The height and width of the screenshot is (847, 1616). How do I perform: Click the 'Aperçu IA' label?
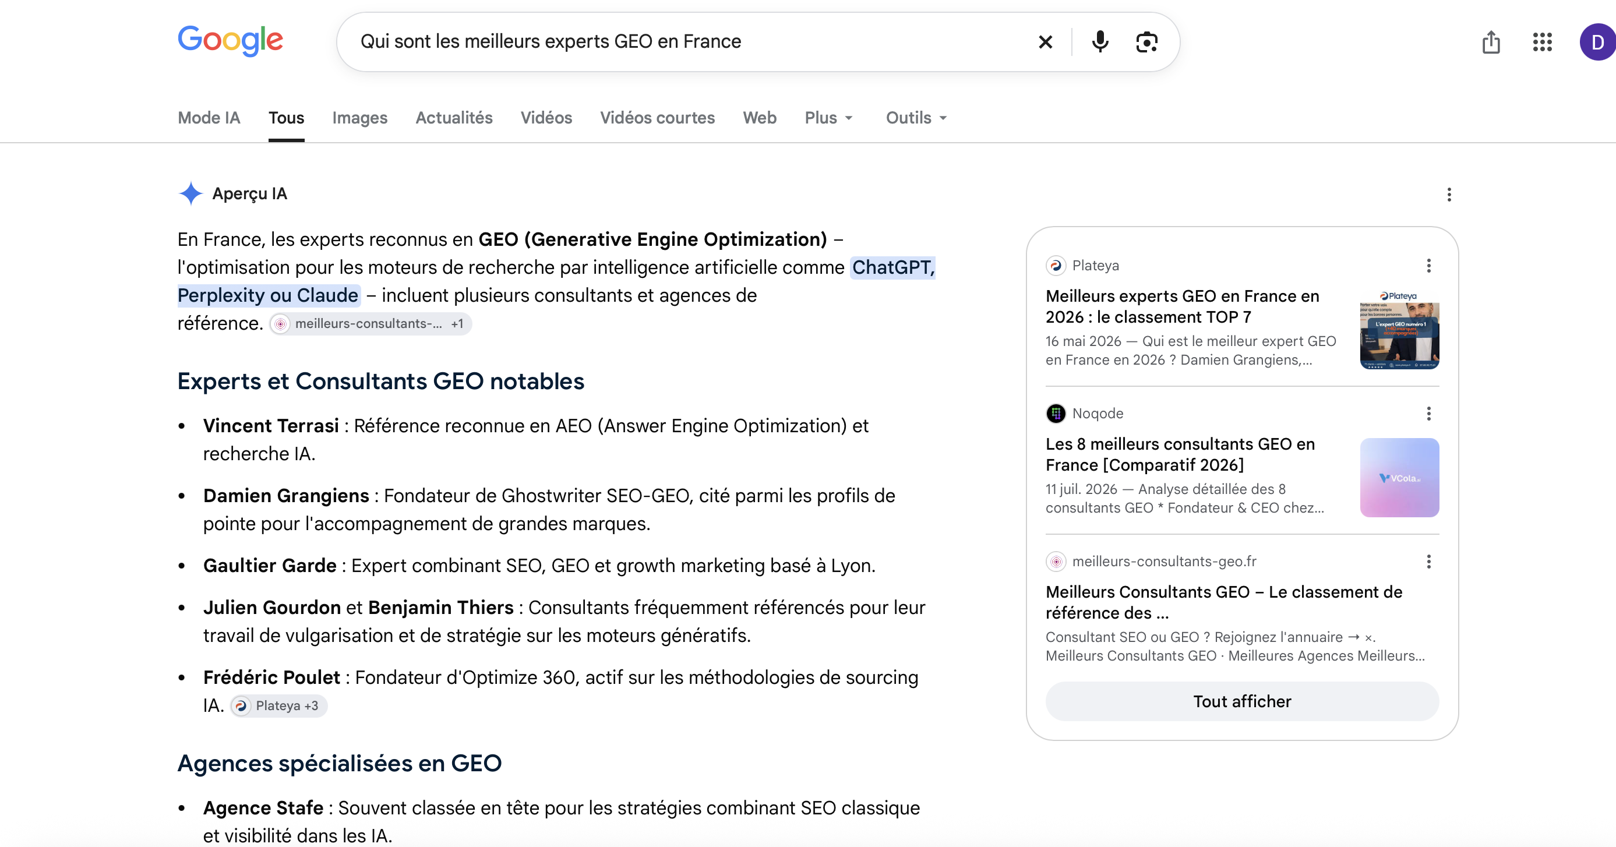click(x=250, y=193)
